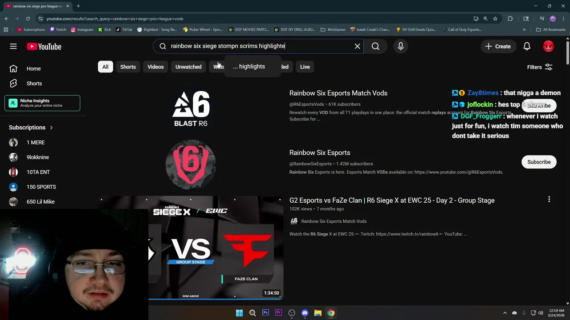Open the channel name under G2 vs FaZe video

(x=334, y=221)
